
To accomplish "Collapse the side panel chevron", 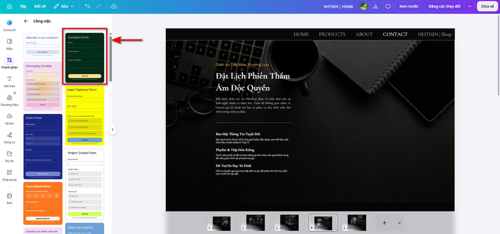I will (112, 130).
